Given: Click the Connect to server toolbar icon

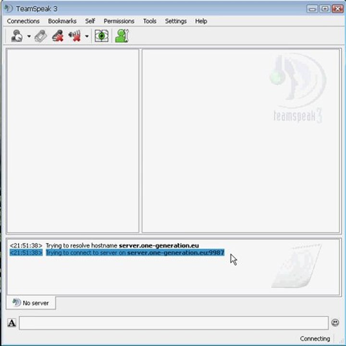Looking at the screenshot, I should 17,36.
